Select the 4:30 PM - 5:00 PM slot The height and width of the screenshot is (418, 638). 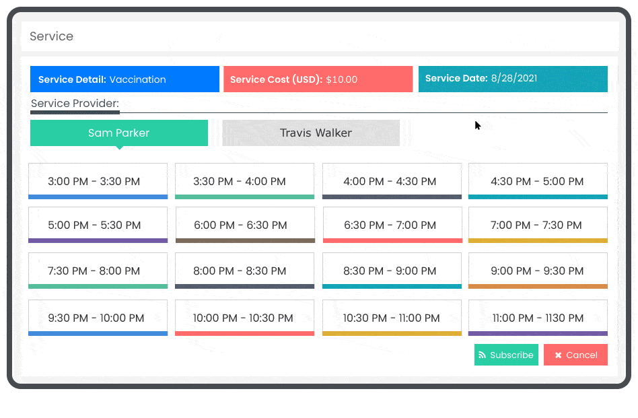pyautogui.click(x=538, y=180)
